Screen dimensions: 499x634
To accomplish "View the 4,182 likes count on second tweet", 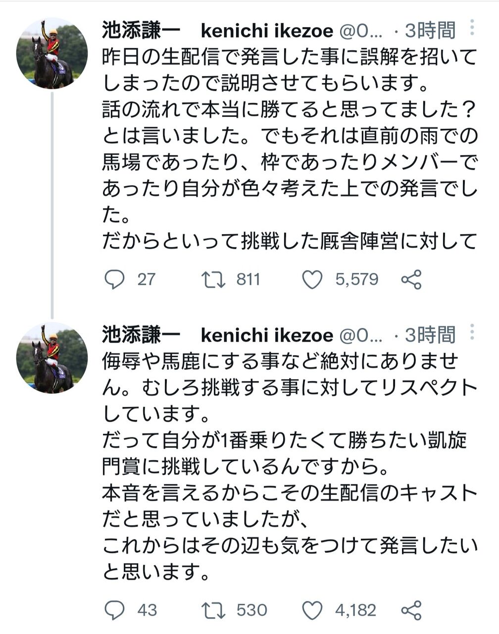I will (355, 610).
